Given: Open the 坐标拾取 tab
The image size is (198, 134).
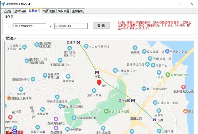Looking at the screenshot, I should pyautogui.click(x=78, y=11).
